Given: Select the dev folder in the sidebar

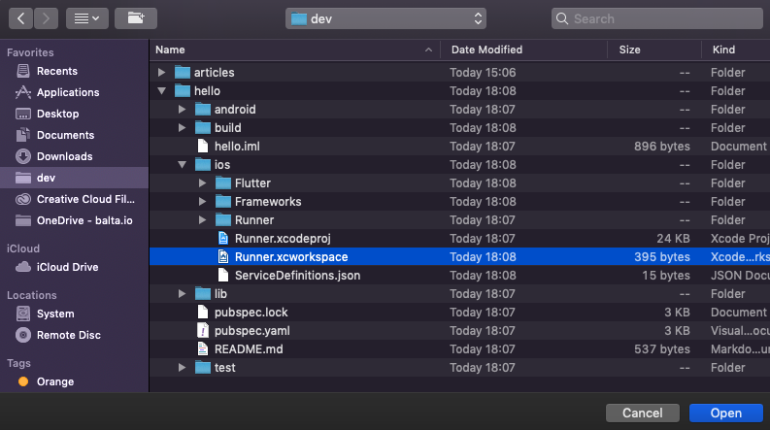Looking at the screenshot, I should pos(74,178).
